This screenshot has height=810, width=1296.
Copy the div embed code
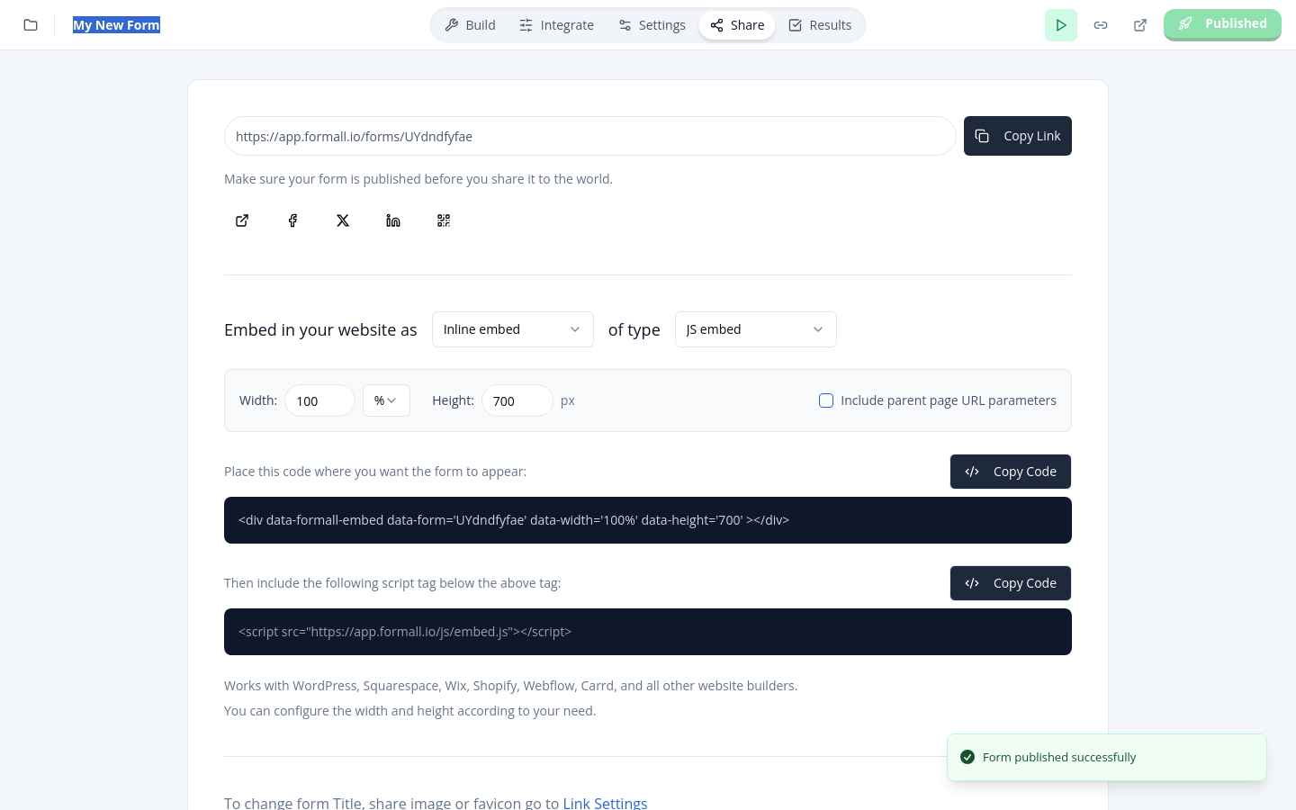coord(1011,472)
